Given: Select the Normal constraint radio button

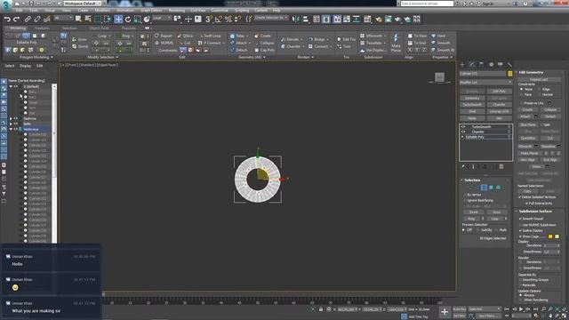Looking at the screenshot, I should tap(540, 95).
